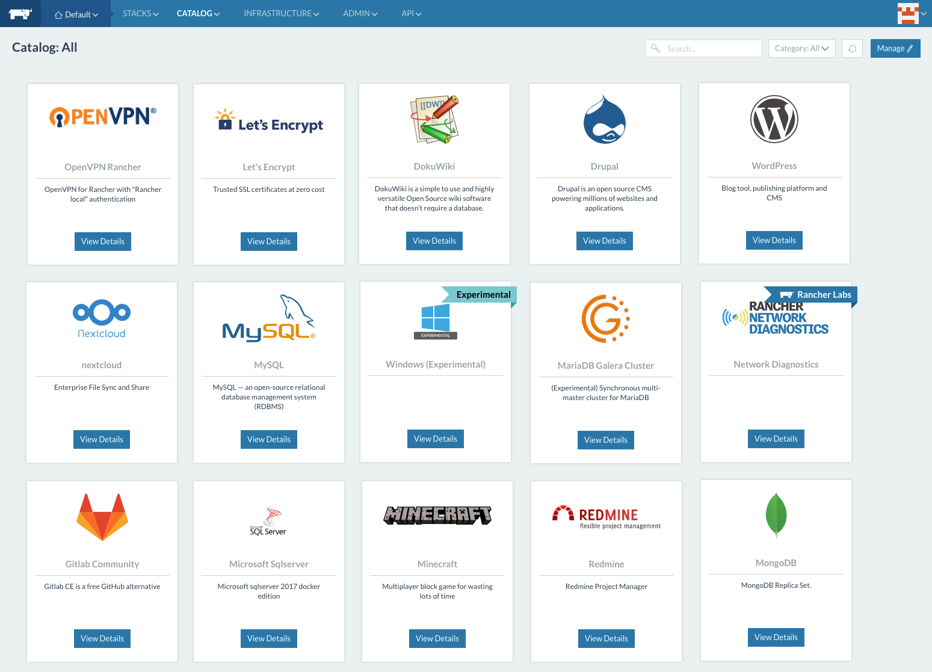Screen dimensions: 932x672
Task: View Details for Drupal
Action: 605,241
